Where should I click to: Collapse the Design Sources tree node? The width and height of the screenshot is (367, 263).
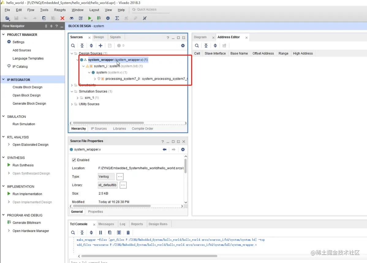(72, 53)
